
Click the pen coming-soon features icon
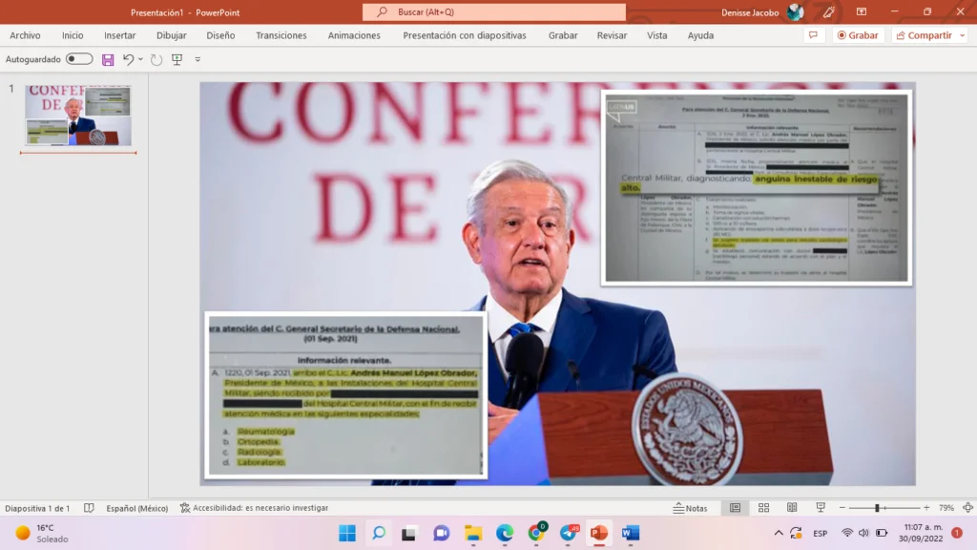click(829, 11)
